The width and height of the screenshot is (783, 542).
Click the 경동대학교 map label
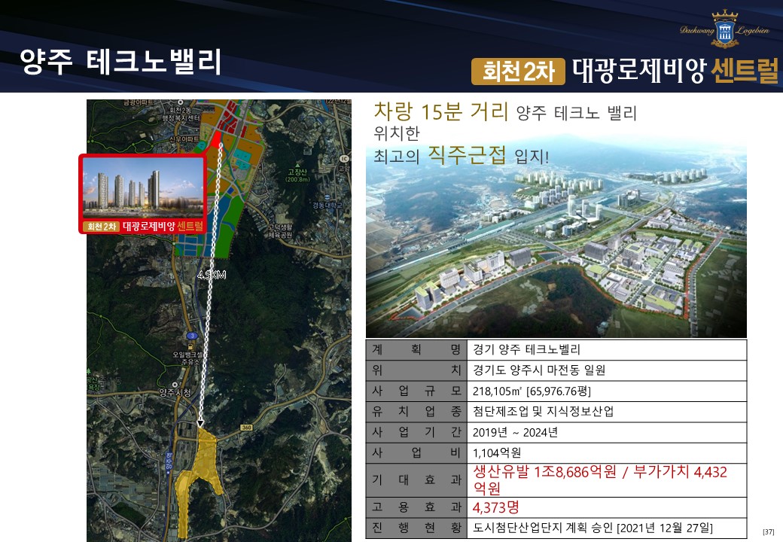coord(328,205)
